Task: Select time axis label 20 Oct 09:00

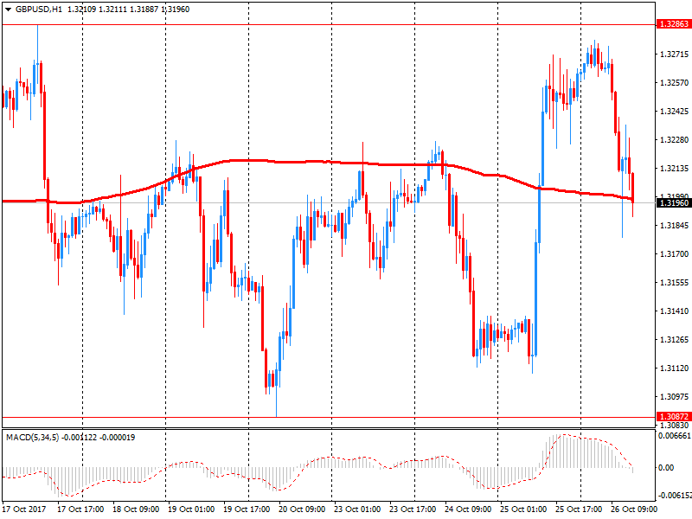Action: (x=302, y=509)
